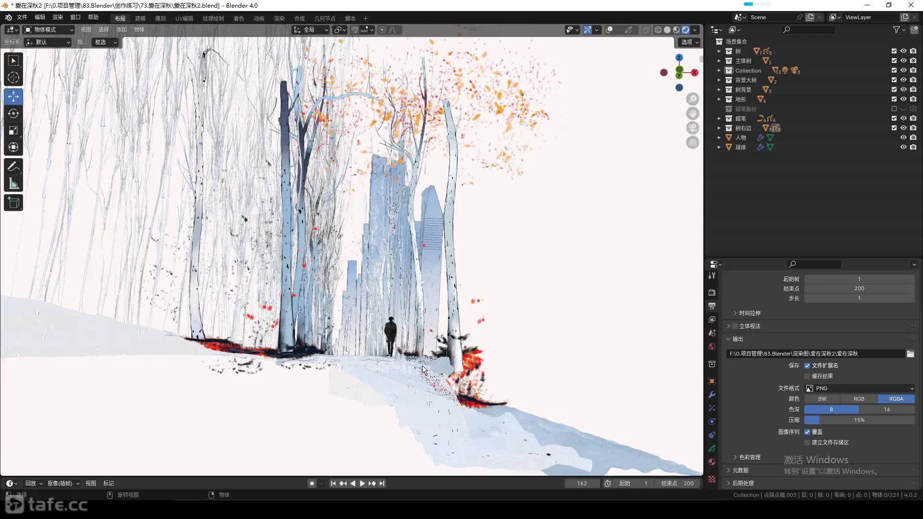
Task: Select RGB color mode button
Action: pos(859,399)
